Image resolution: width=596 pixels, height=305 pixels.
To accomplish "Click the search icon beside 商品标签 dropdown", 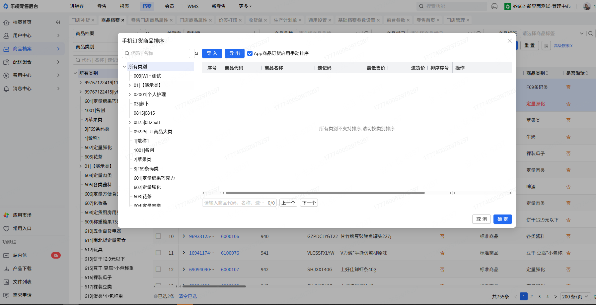I will (591, 33).
